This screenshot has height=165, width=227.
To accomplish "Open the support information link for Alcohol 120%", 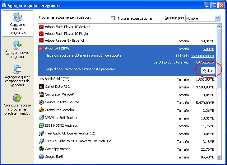I will point(84,55).
